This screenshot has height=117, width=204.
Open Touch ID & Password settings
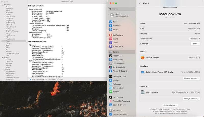[x=121, y=101]
